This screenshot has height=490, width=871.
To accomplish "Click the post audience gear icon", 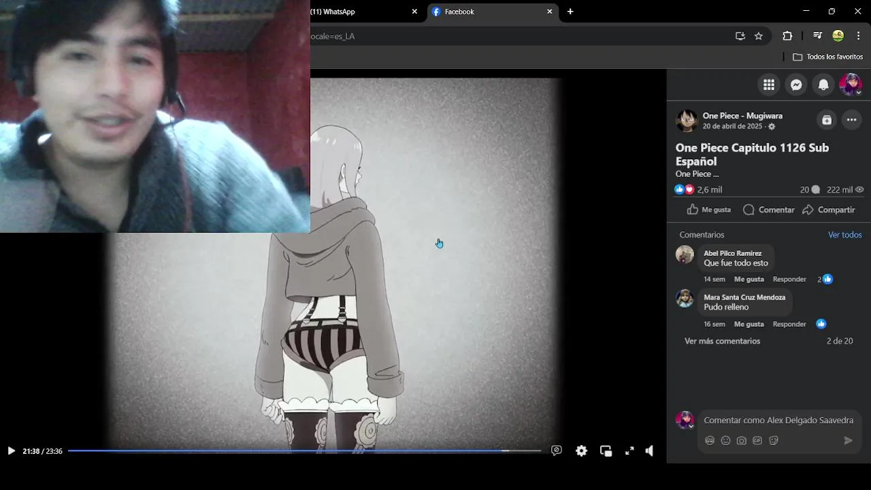I will (x=772, y=127).
